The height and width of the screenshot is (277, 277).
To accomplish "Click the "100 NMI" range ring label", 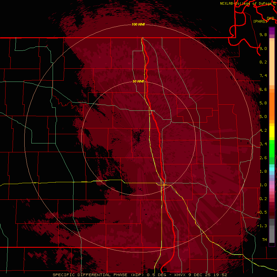I will point(138,24).
